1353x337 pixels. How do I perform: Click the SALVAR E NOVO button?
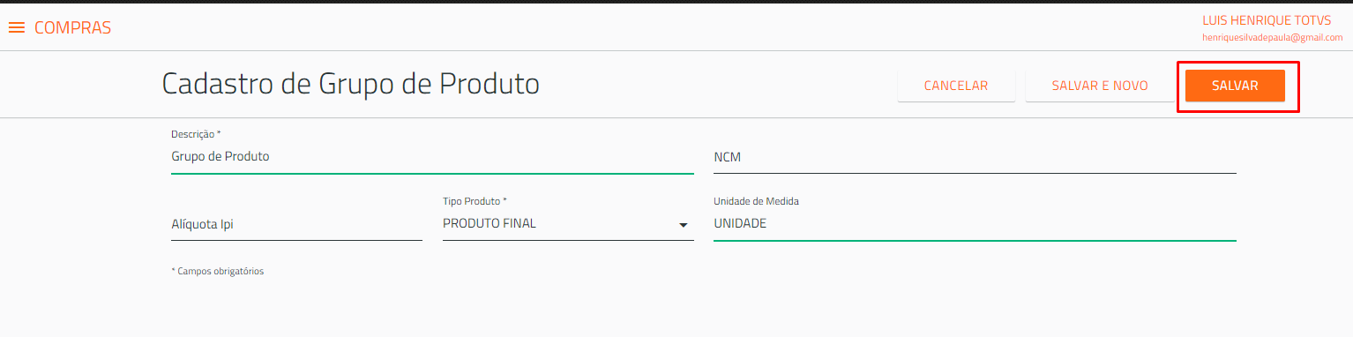(x=1100, y=86)
